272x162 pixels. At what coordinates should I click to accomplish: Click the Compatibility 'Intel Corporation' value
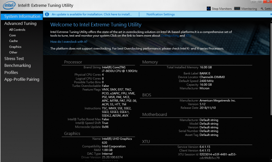coord(114,146)
